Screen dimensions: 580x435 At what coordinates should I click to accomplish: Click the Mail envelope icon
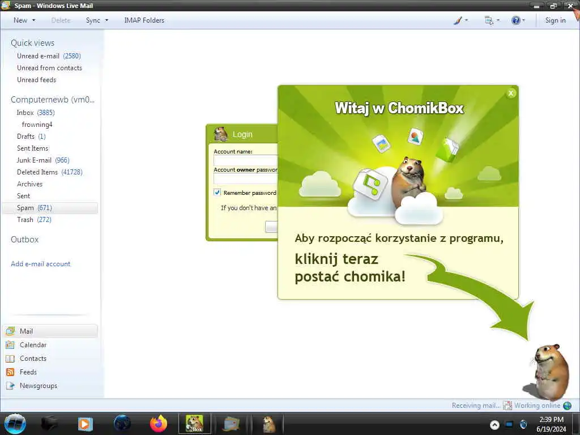click(x=10, y=331)
